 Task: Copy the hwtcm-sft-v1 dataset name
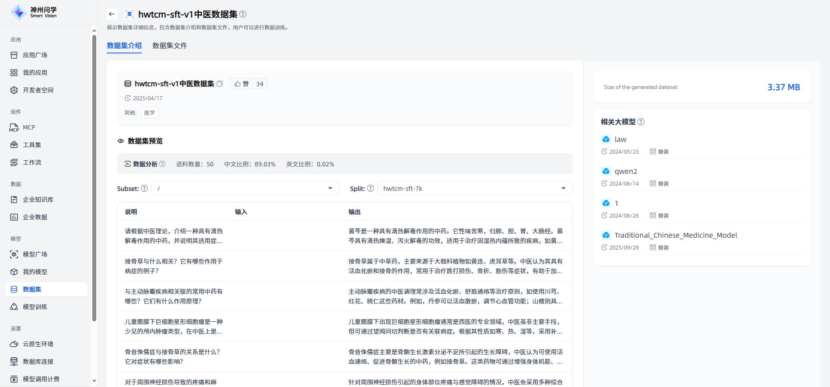[x=220, y=84]
